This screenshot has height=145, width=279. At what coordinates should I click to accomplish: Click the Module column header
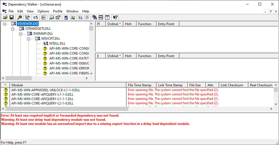tap(68, 85)
